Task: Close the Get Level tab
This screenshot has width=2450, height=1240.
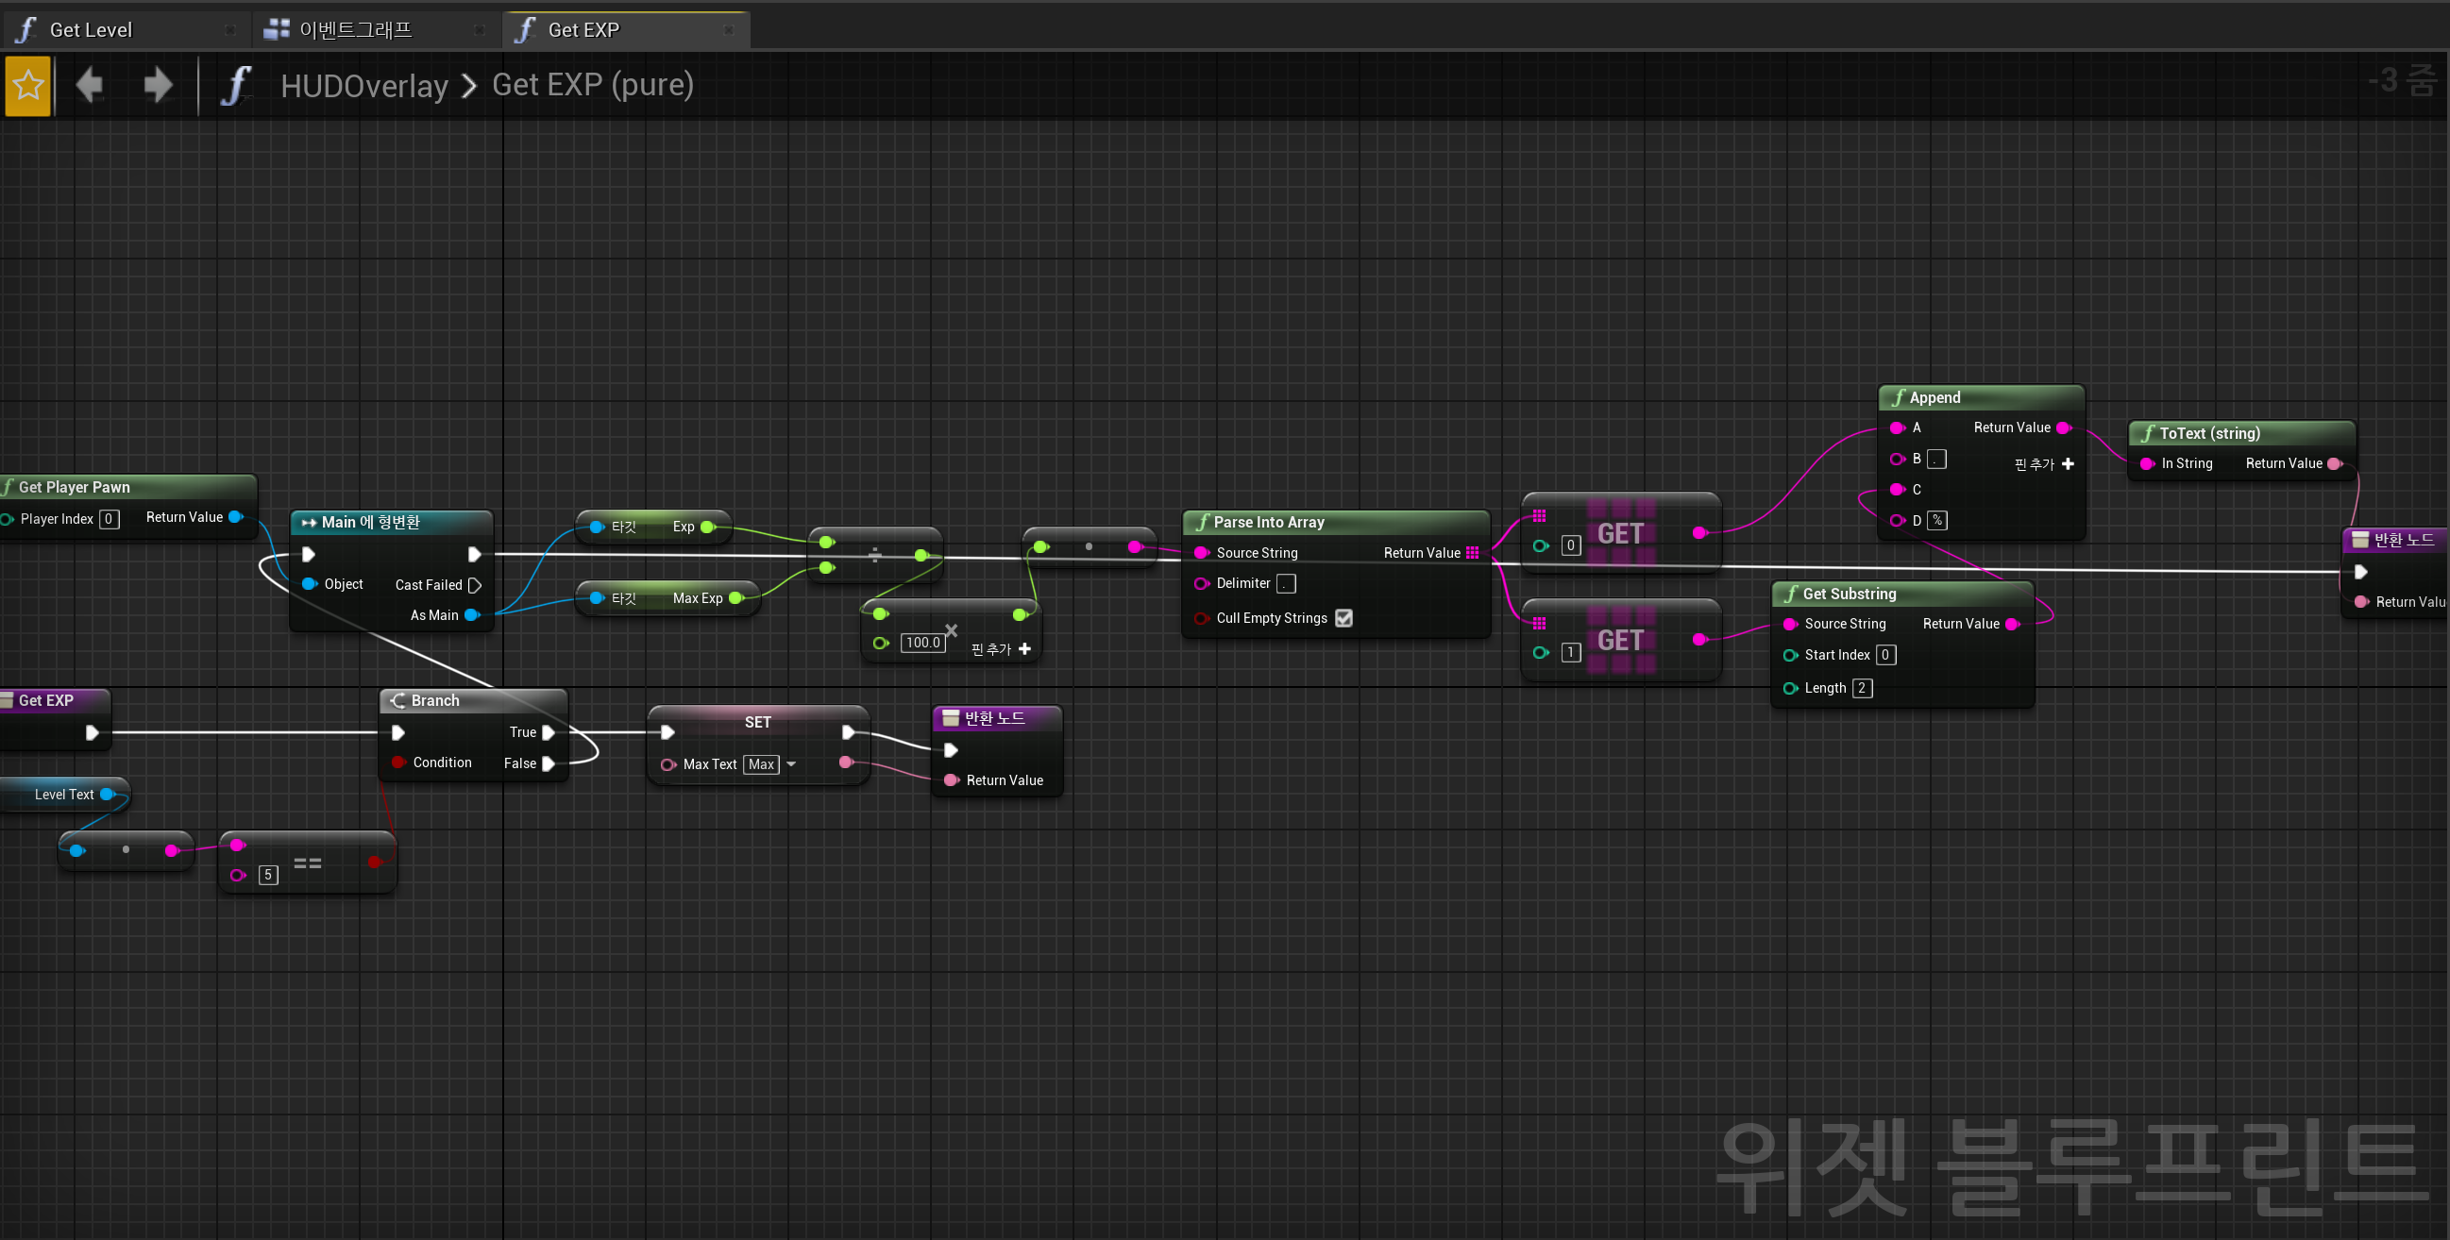Action: click(230, 30)
